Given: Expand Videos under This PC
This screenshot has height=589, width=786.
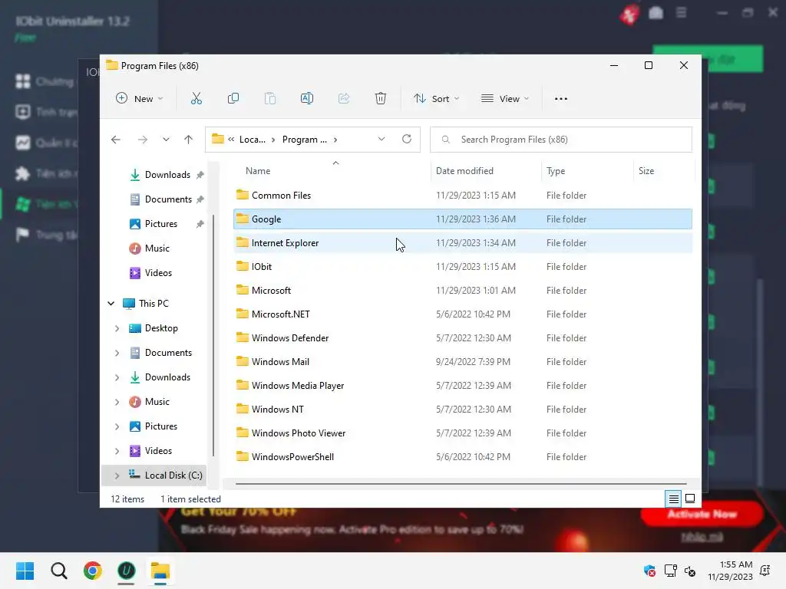Looking at the screenshot, I should click(117, 451).
